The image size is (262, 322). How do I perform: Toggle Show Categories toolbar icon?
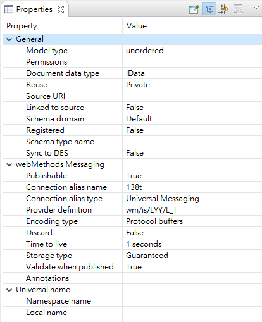(209, 9)
